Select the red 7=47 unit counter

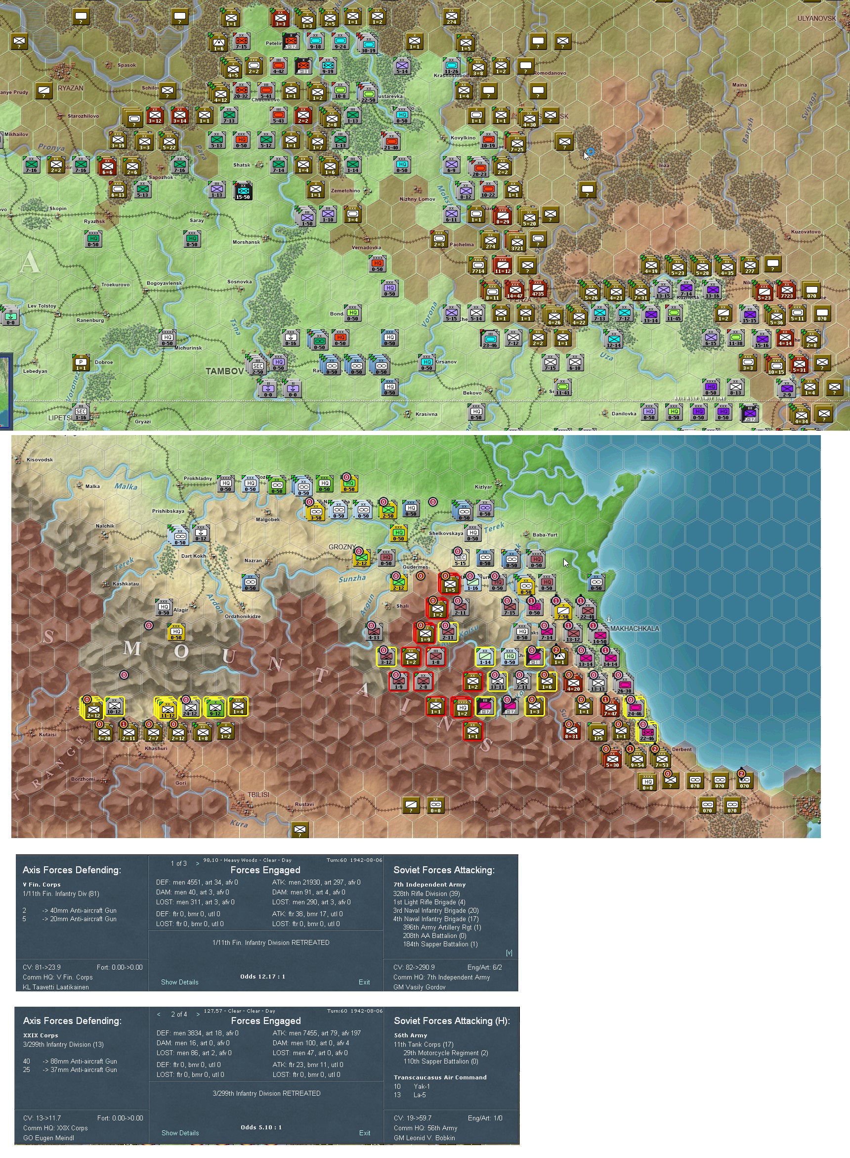pyautogui.click(x=610, y=708)
